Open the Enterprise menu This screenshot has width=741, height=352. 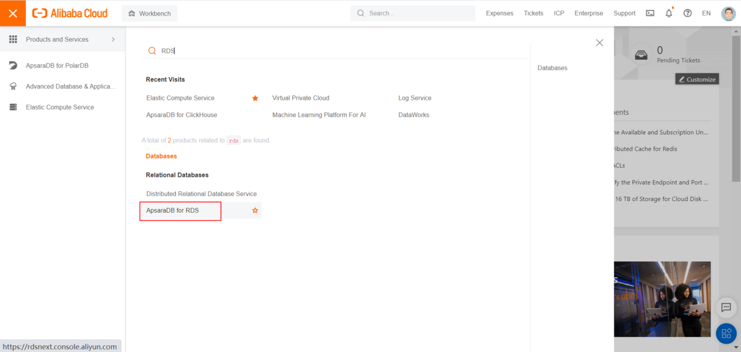[x=588, y=13]
